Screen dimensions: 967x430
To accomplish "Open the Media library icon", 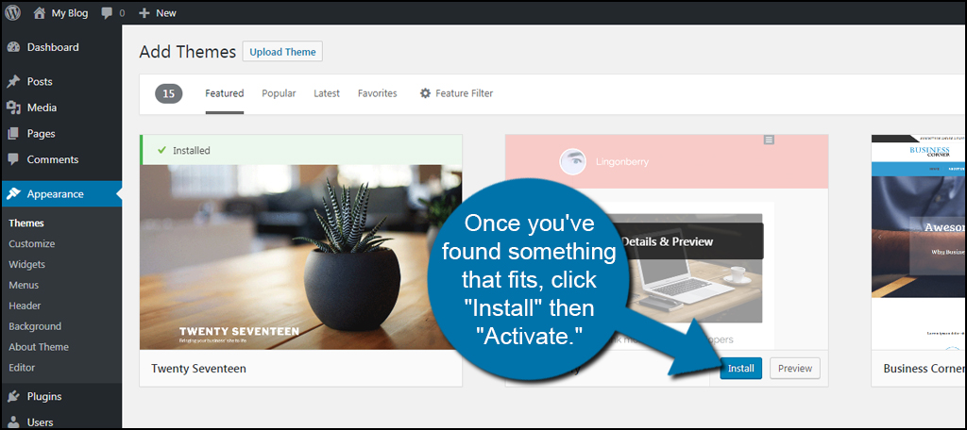I will (x=13, y=107).
